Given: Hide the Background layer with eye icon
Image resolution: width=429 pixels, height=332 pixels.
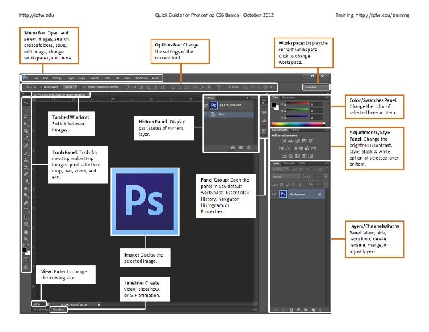Looking at the screenshot, I should click(x=274, y=194).
